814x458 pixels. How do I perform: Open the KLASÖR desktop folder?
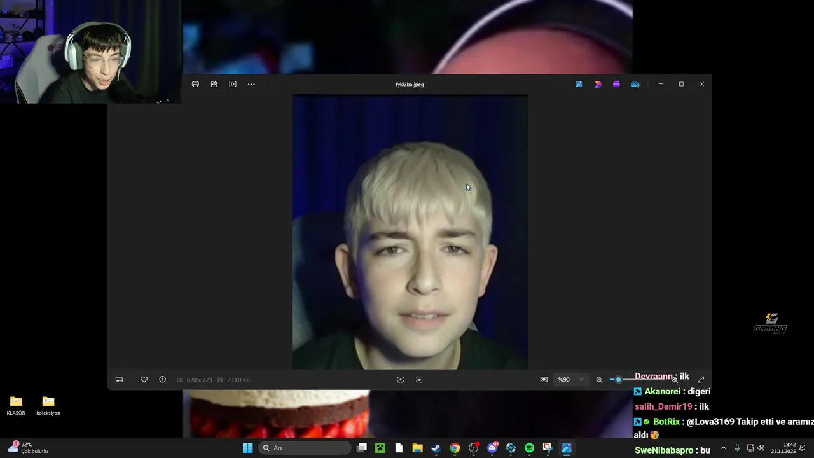[x=16, y=405]
